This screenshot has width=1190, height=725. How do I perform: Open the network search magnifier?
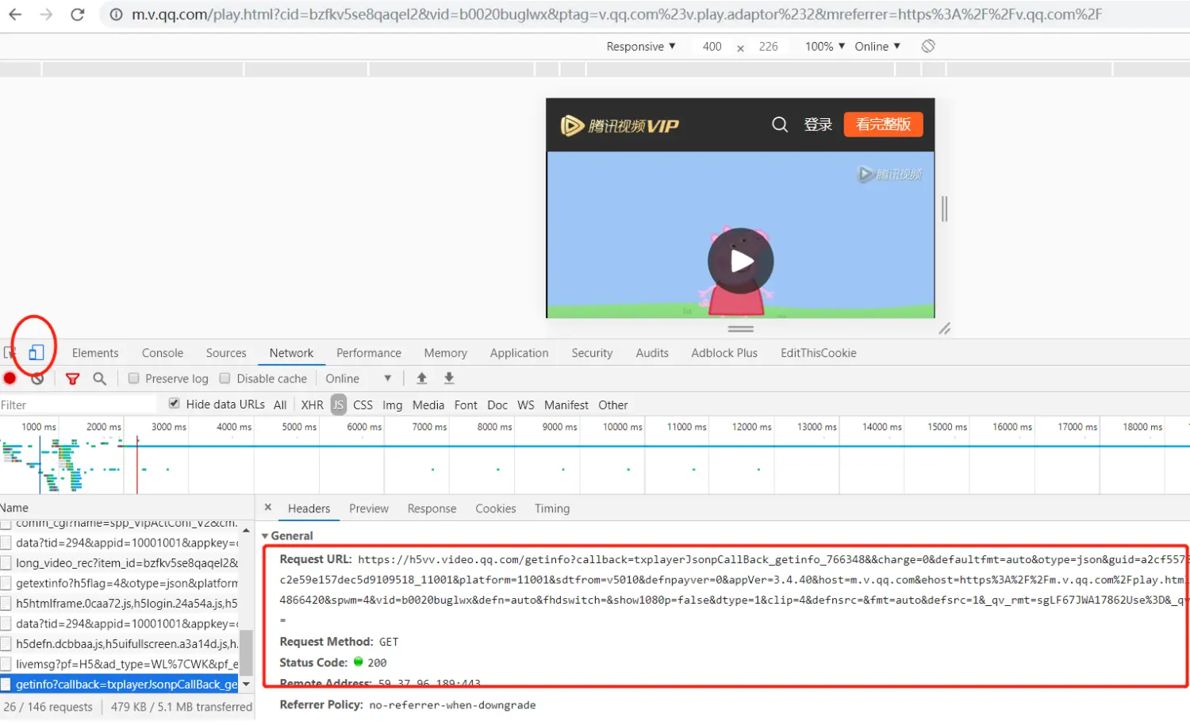click(99, 378)
